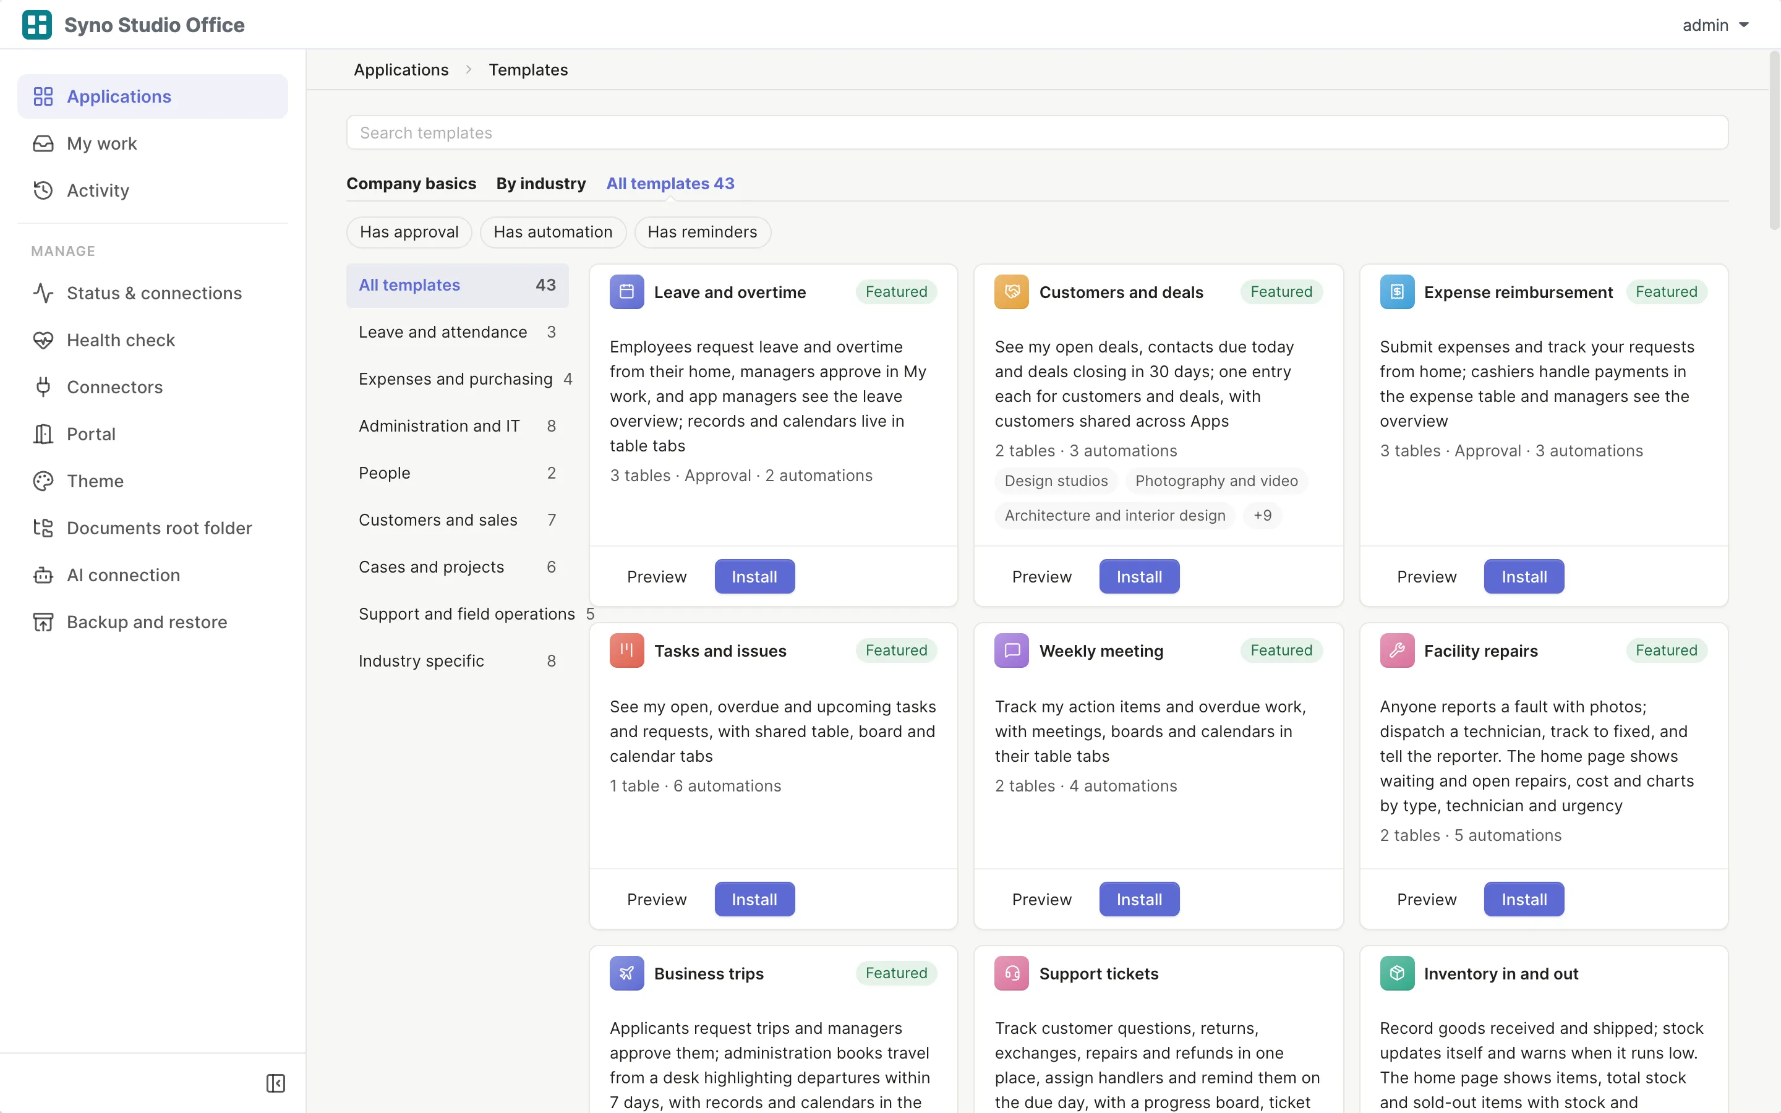Open the Connectors plug icon

pyautogui.click(x=43, y=387)
